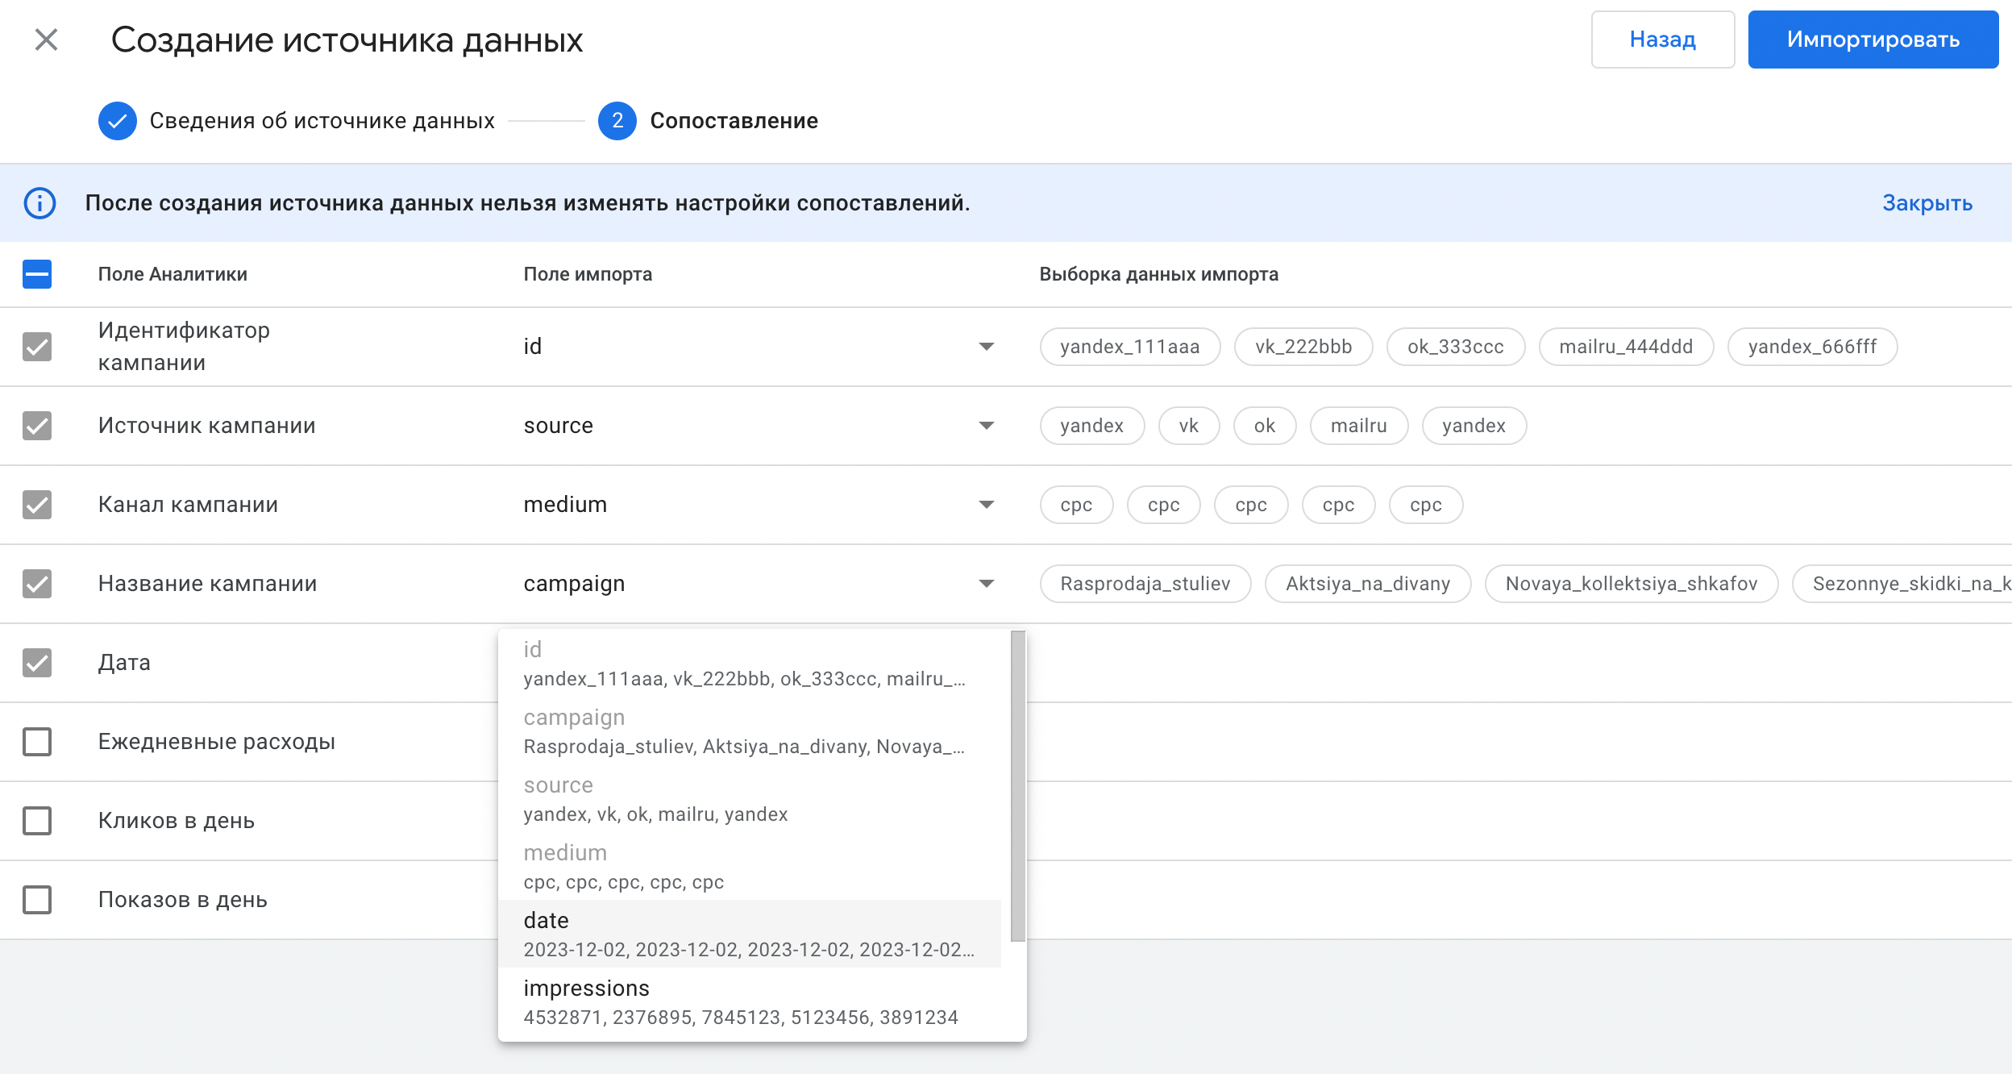Click the mailru source sample chip

(x=1359, y=426)
